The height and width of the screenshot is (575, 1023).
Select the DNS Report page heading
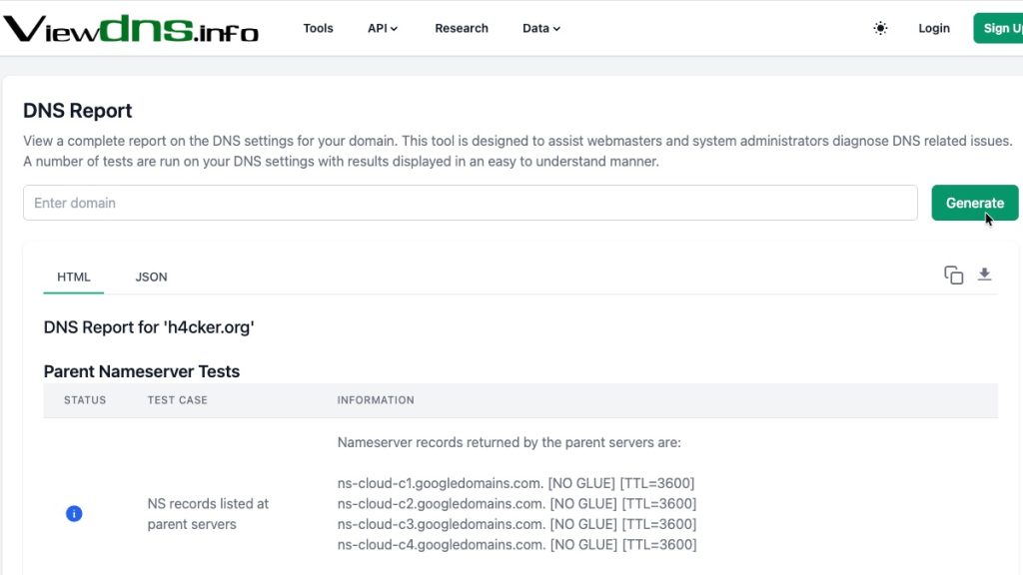pos(78,111)
